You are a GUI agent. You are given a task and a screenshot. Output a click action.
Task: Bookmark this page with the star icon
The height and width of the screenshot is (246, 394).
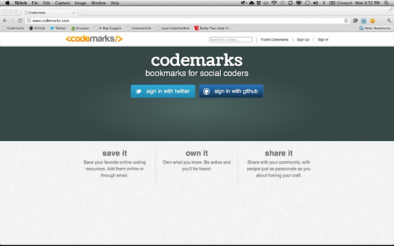346,20
